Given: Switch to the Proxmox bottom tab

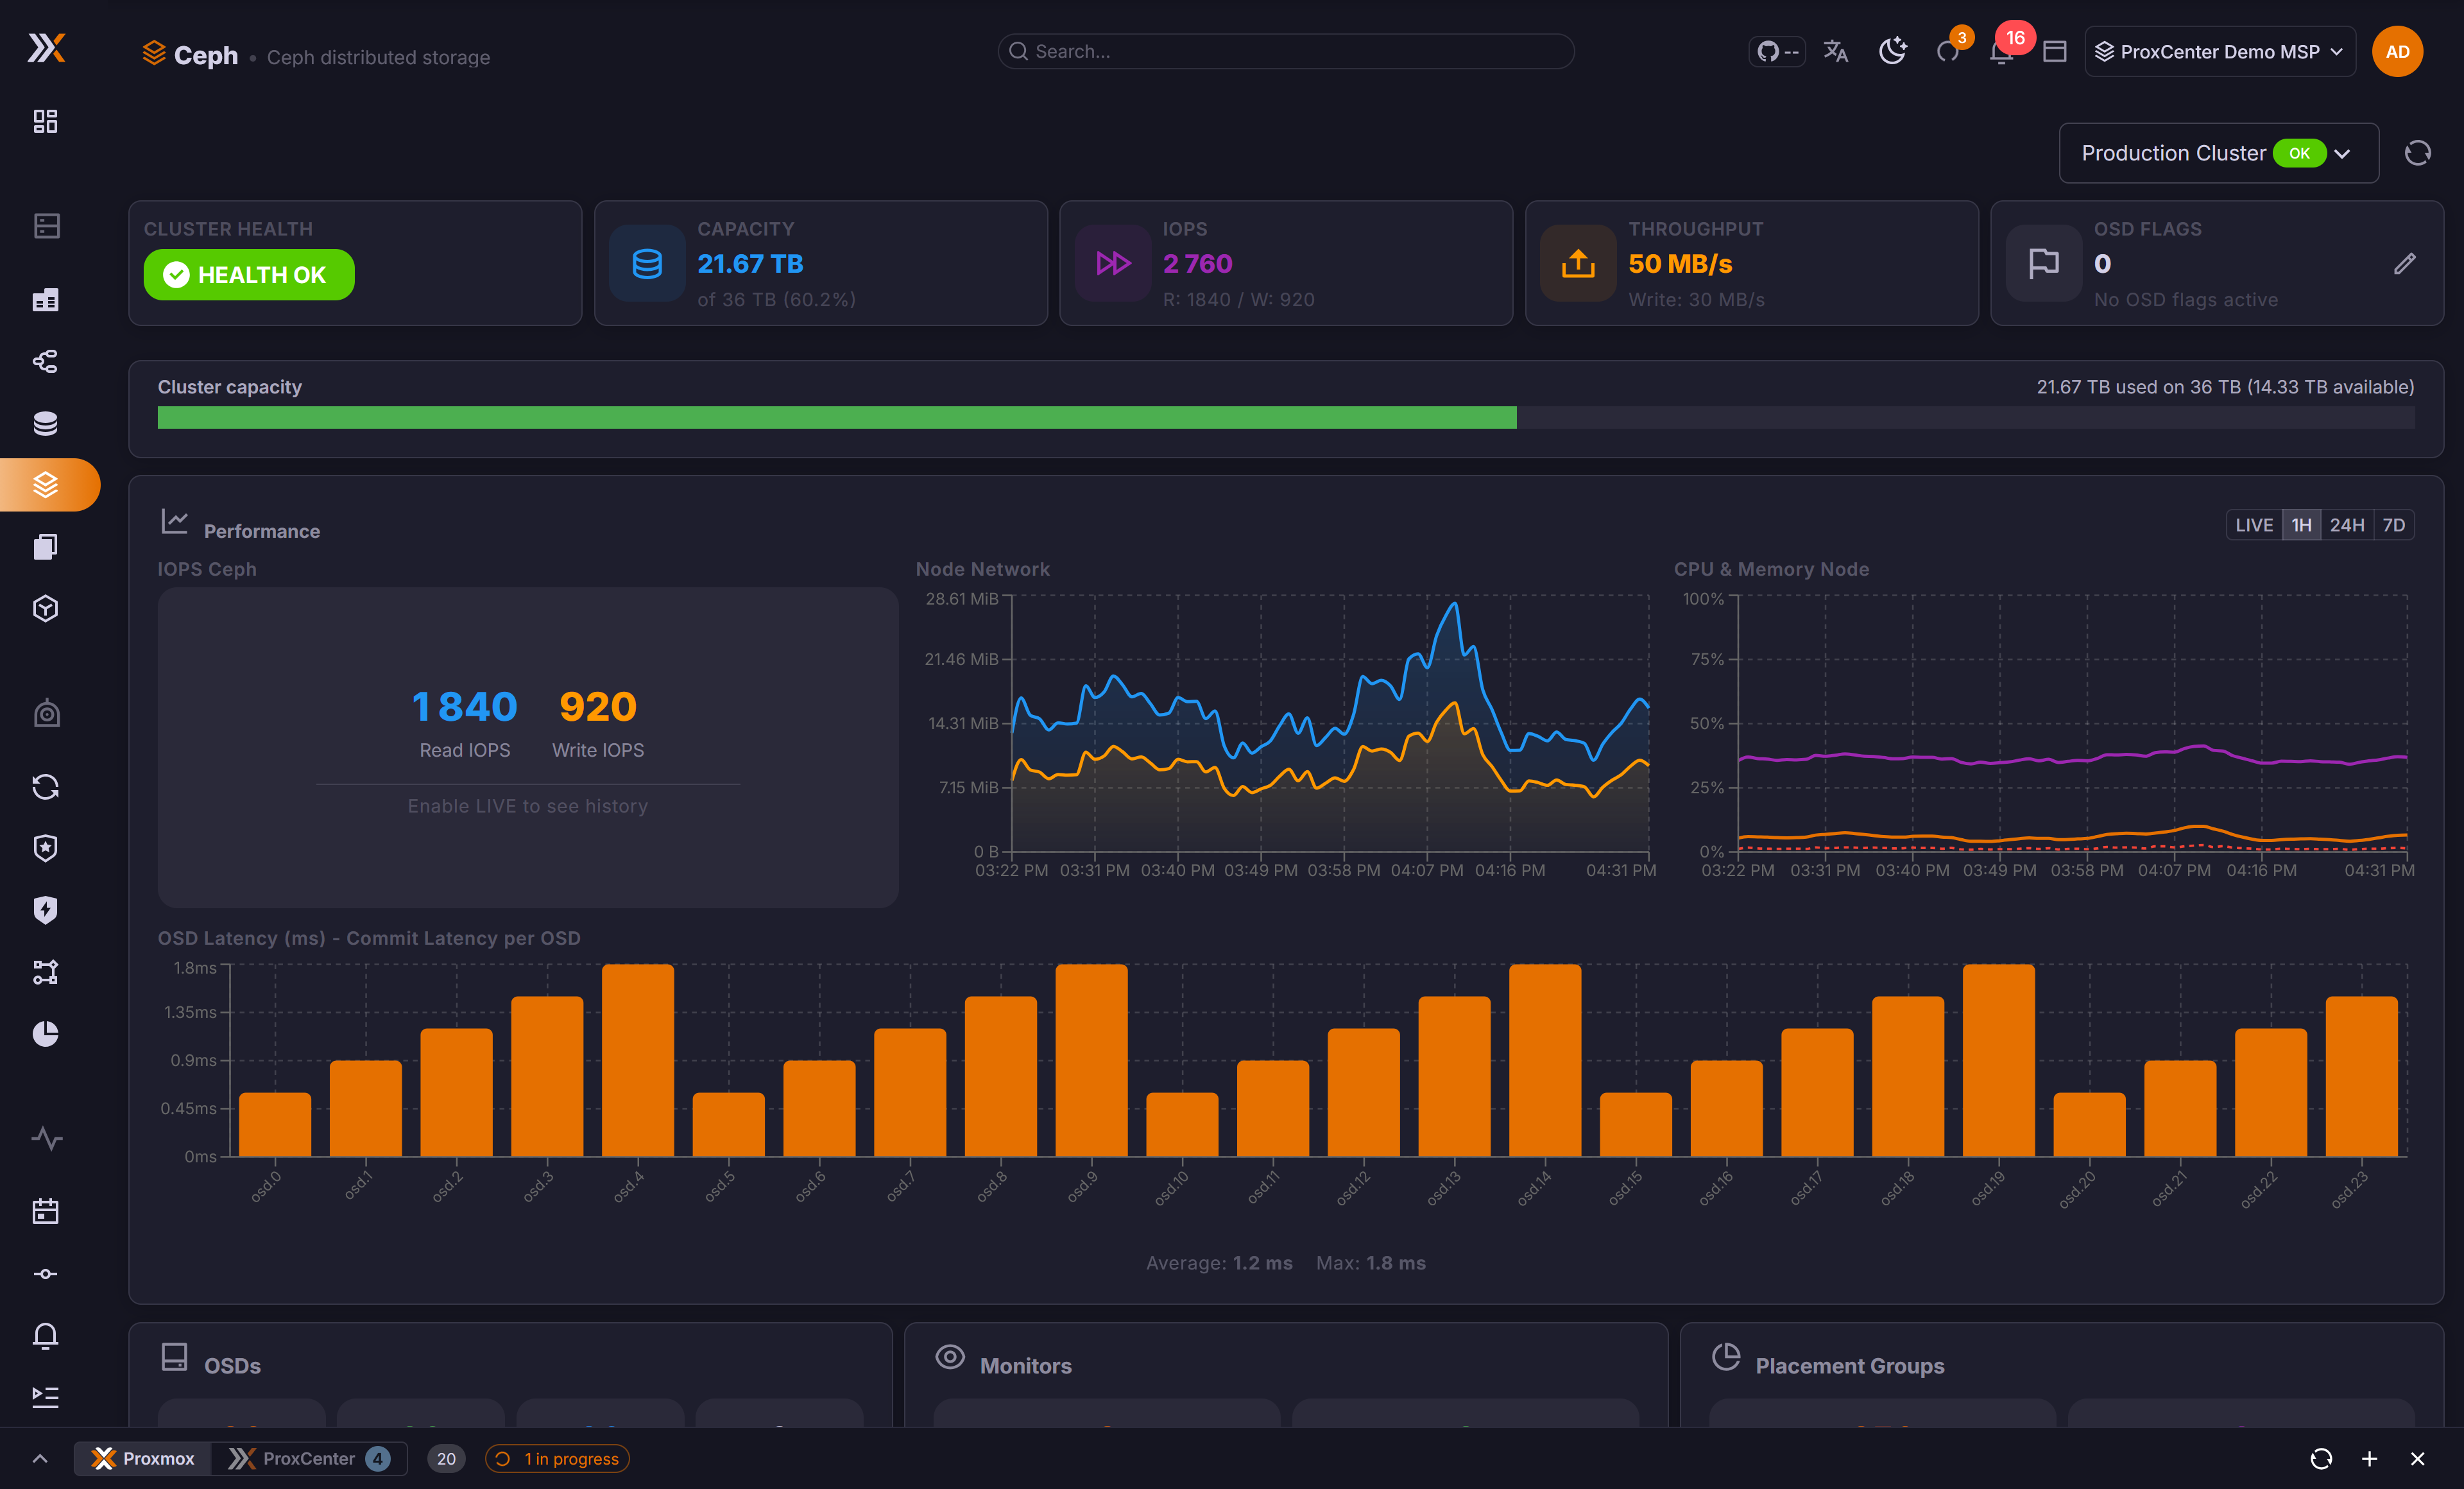Looking at the screenshot, I should [x=143, y=1459].
